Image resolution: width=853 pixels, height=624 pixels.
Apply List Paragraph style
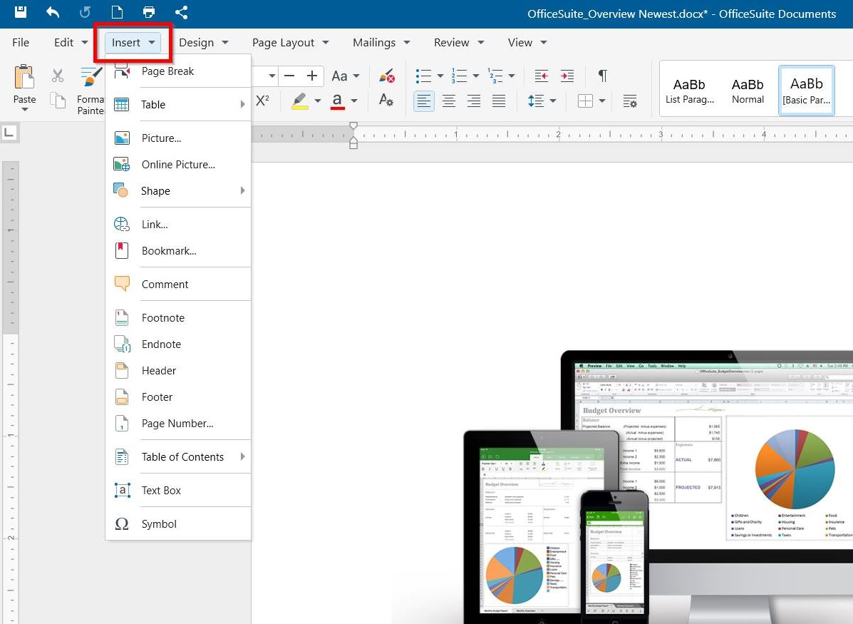pyautogui.click(x=689, y=91)
